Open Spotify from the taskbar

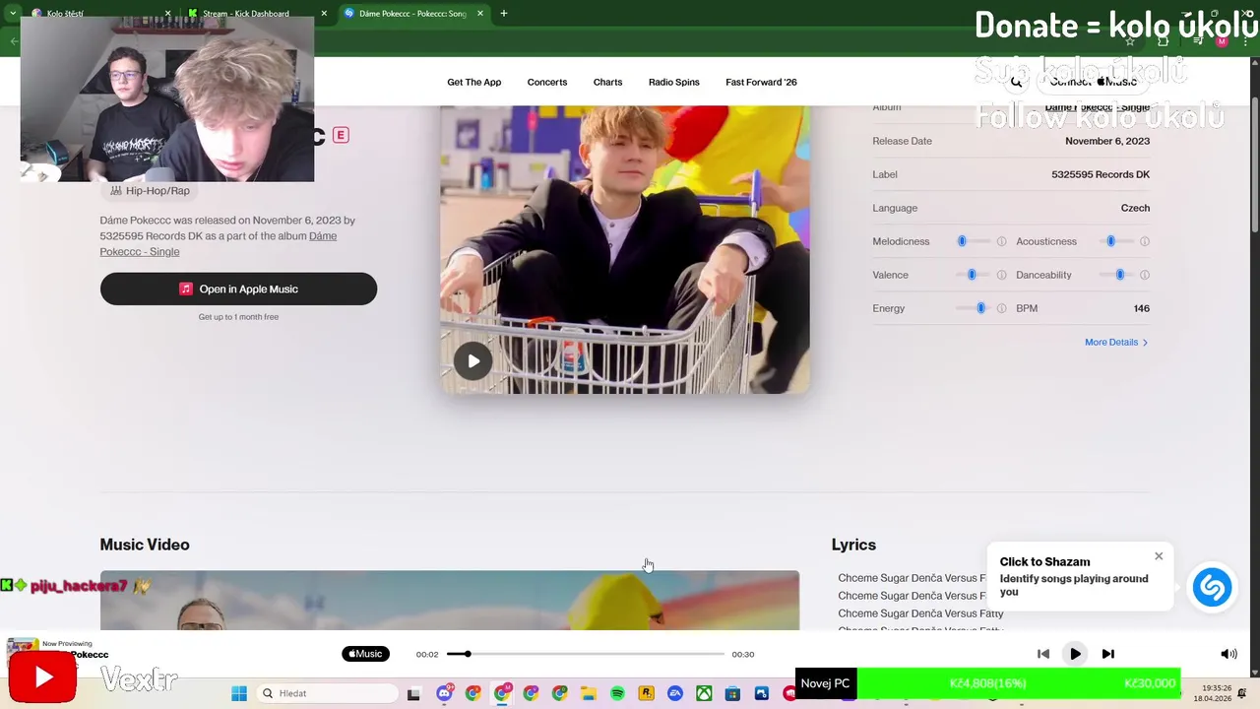coord(617,693)
